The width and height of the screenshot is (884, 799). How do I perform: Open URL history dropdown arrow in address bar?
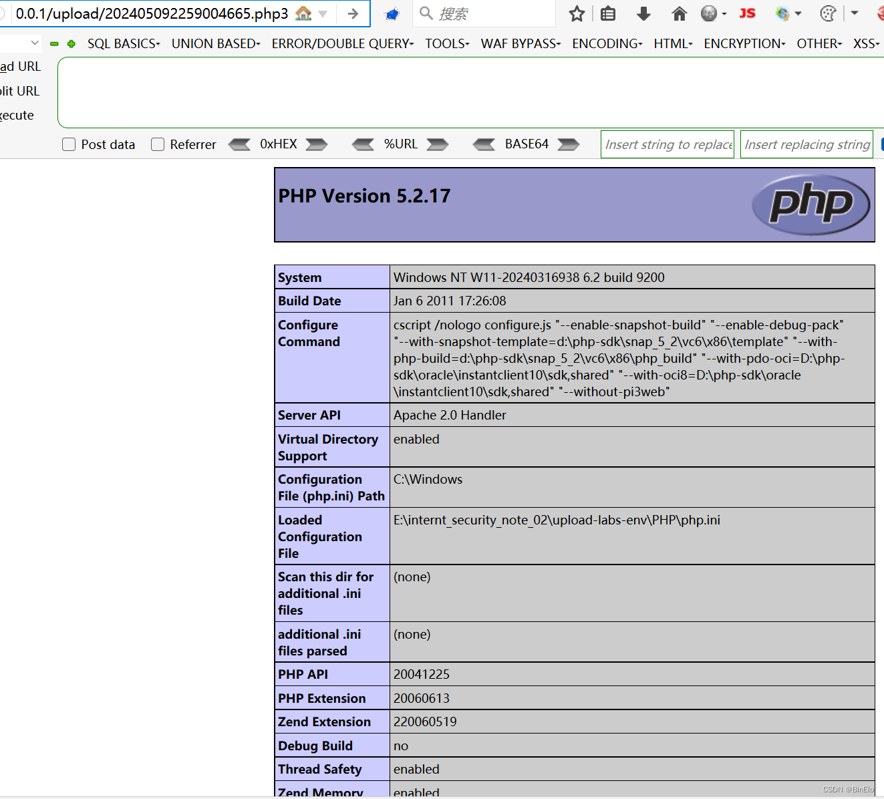pyautogui.click(x=323, y=13)
